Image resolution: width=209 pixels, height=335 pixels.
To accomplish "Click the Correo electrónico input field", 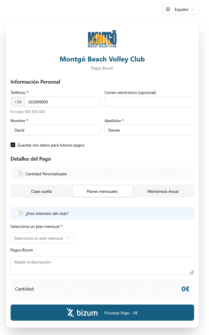I will [x=149, y=102].
